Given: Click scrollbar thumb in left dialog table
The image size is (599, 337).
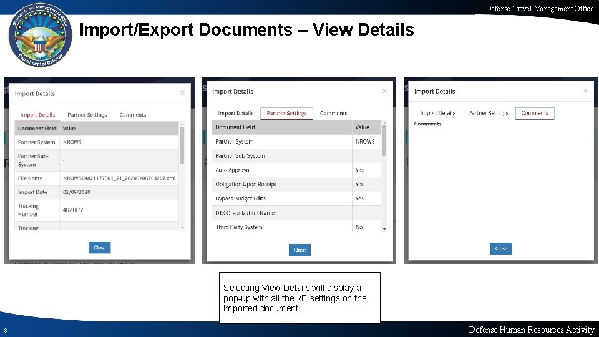Looking at the screenshot, I should pos(182,145).
